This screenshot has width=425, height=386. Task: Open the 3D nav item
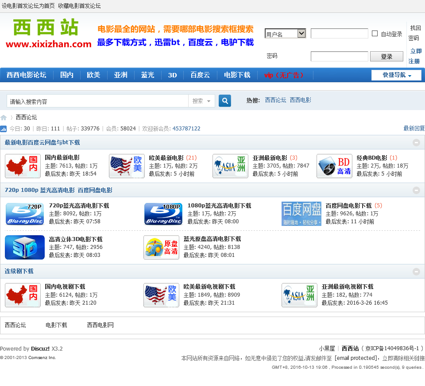click(172, 75)
